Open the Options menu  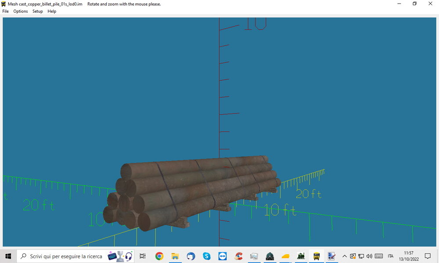coord(21,11)
